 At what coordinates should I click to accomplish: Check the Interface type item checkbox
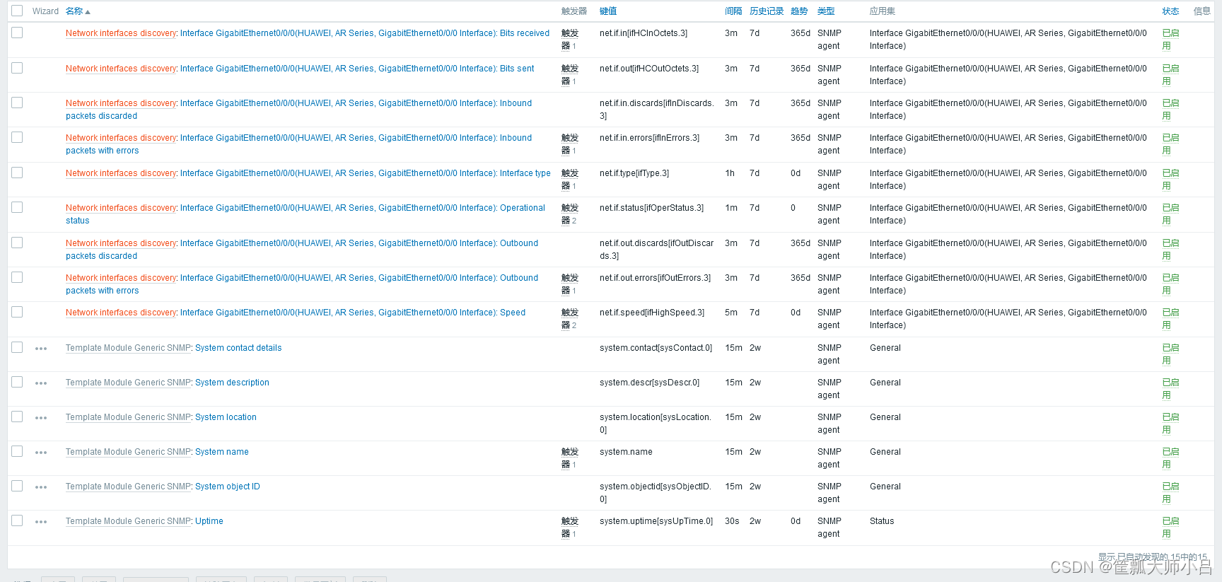pos(17,173)
